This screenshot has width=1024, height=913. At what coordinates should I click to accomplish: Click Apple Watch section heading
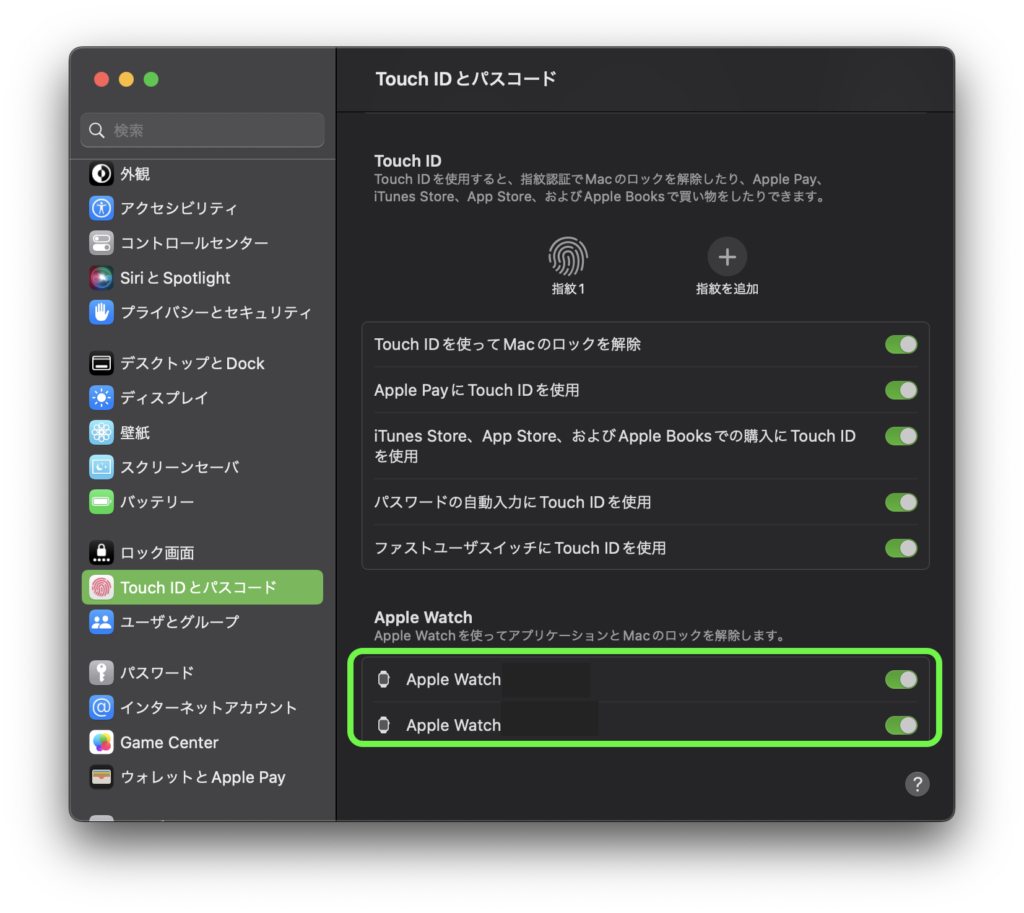point(423,618)
